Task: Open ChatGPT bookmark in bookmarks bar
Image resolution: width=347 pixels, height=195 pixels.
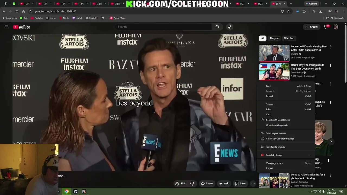Action: (x=91, y=18)
